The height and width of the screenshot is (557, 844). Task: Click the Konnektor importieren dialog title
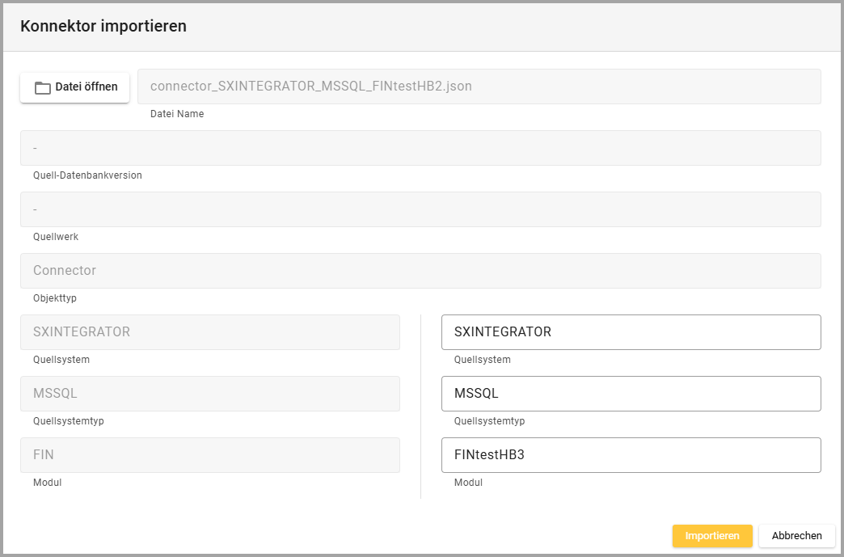pos(103,26)
